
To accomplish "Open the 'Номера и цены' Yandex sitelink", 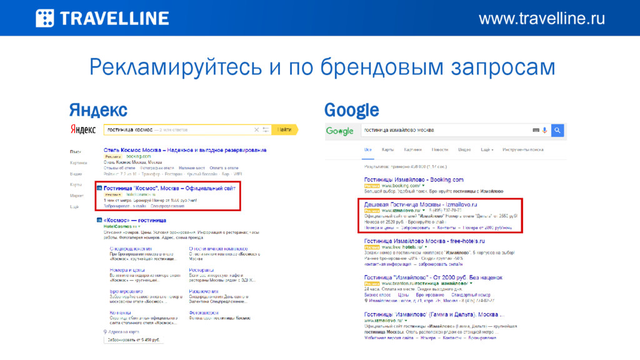I will (x=127, y=270).
